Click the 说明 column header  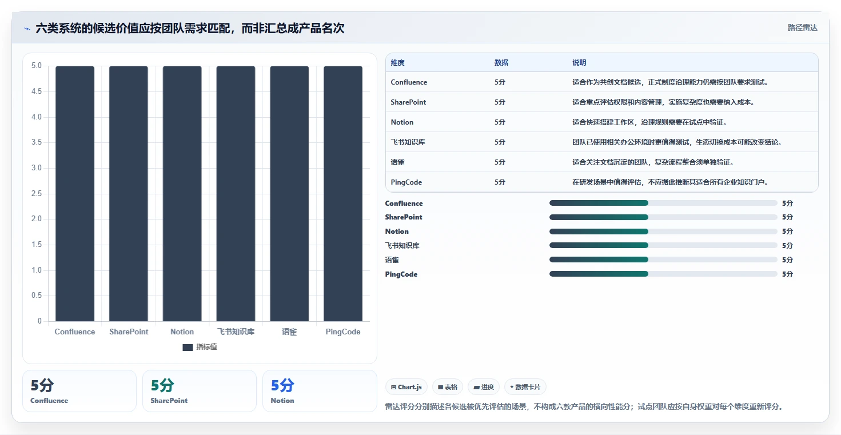[x=579, y=63]
